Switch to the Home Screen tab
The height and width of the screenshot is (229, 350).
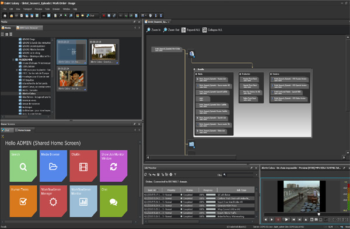24,130
